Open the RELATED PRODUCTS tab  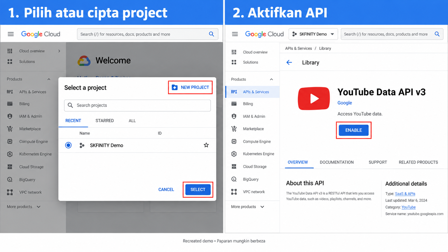(418, 162)
